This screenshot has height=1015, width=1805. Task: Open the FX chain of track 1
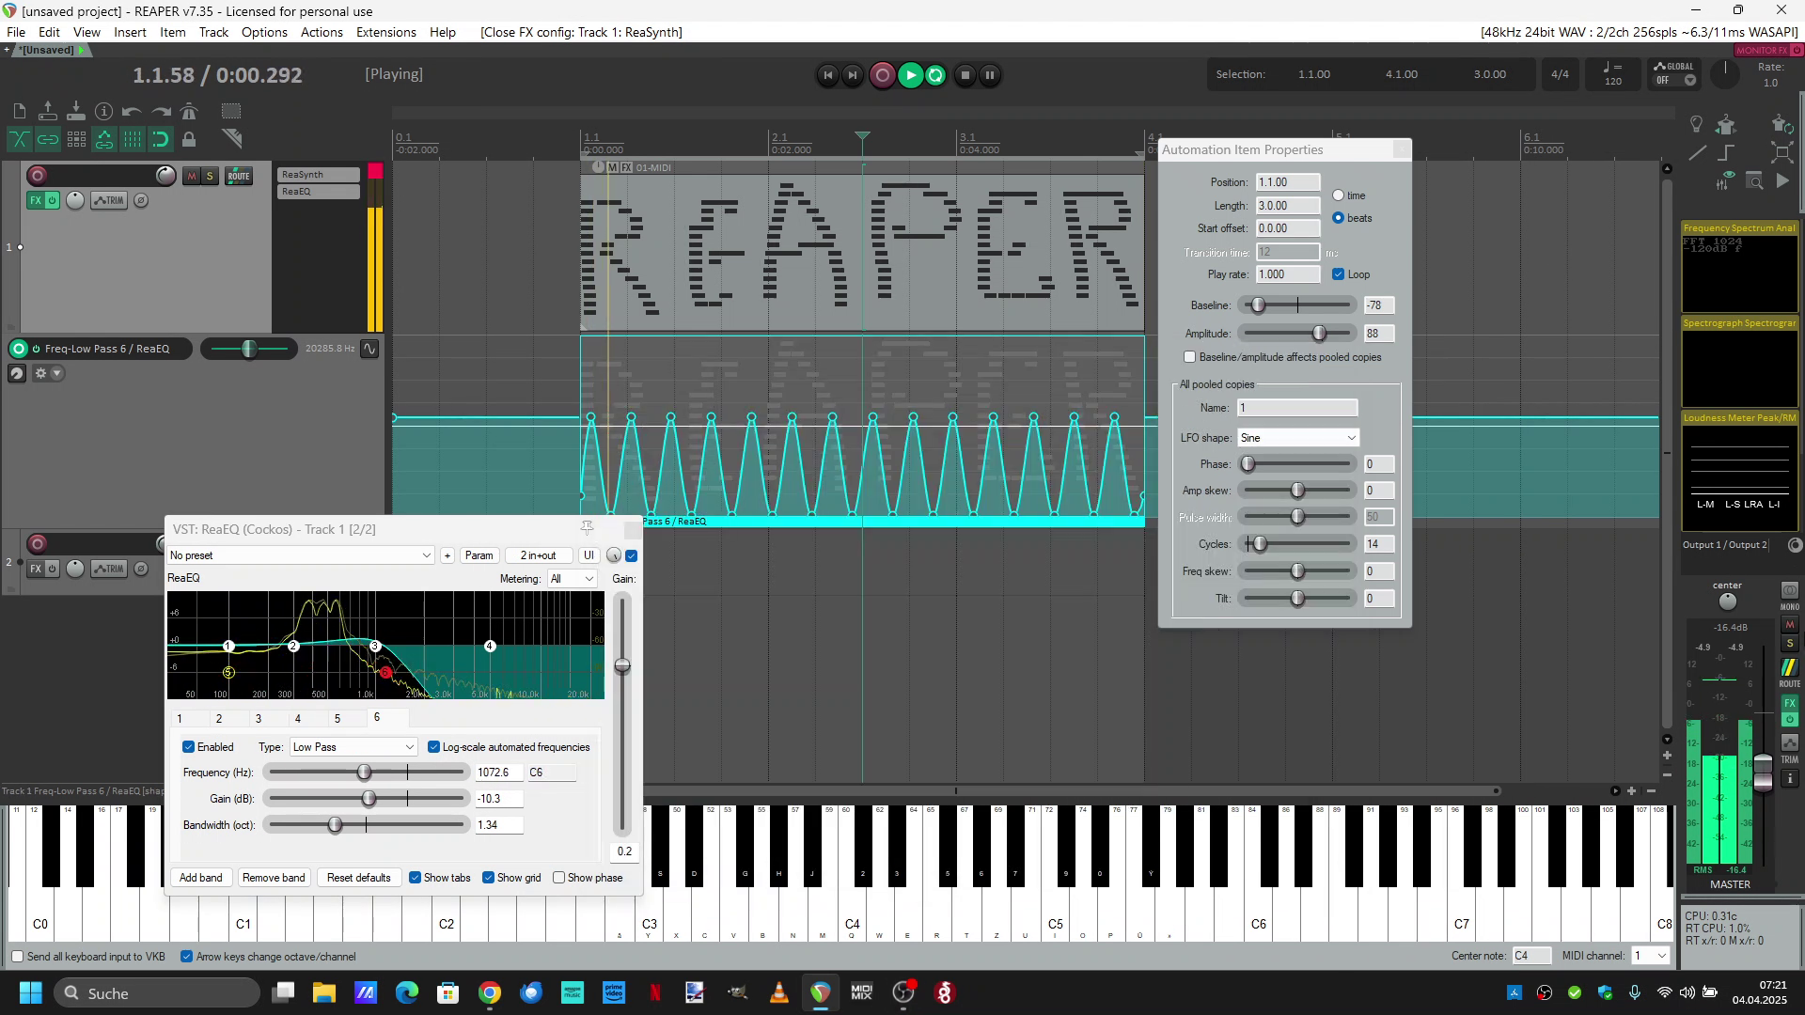pos(35,200)
